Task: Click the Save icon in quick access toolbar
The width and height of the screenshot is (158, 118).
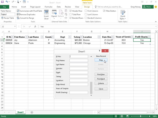Action: (2, 2)
